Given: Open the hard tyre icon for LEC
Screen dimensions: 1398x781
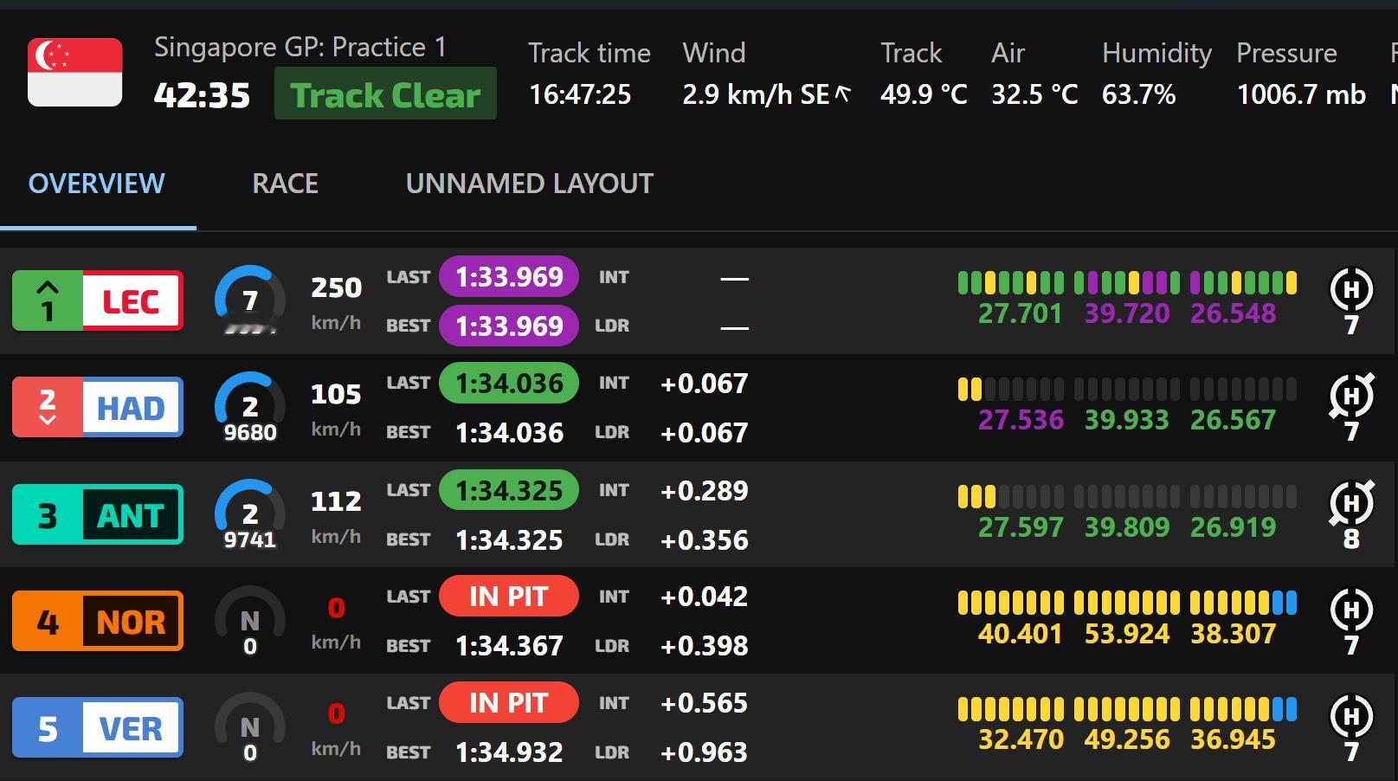Looking at the screenshot, I should click(1351, 290).
